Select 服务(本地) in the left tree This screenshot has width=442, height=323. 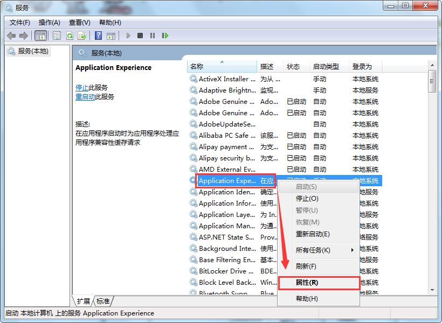(33, 51)
